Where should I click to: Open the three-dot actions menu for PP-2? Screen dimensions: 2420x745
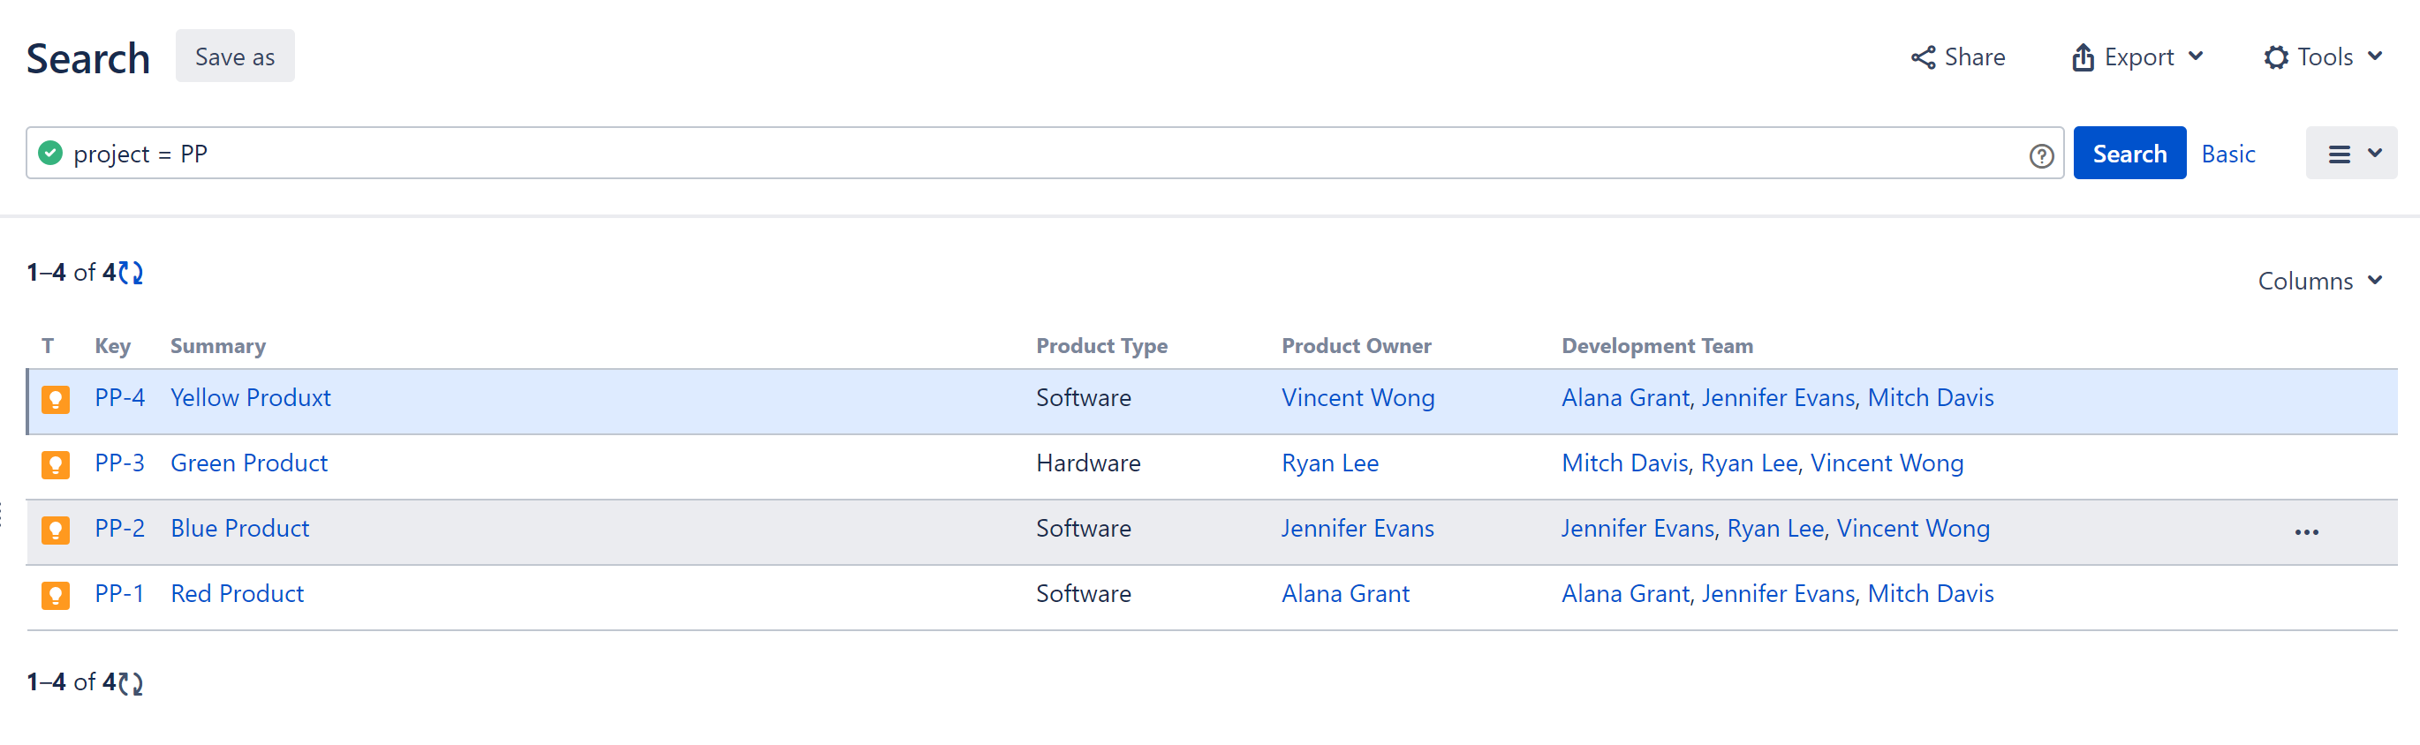(2305, 531)
